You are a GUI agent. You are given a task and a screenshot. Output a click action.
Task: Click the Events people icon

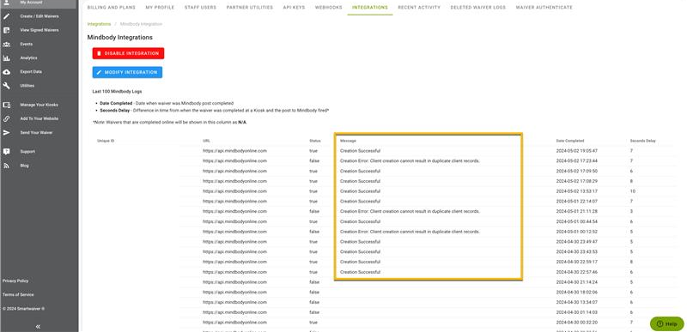(7, 44)
